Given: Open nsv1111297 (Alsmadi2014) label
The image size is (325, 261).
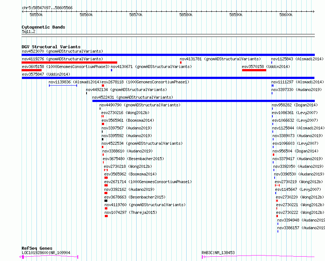Looking at the screenshot, I should [x=298, y=82].
